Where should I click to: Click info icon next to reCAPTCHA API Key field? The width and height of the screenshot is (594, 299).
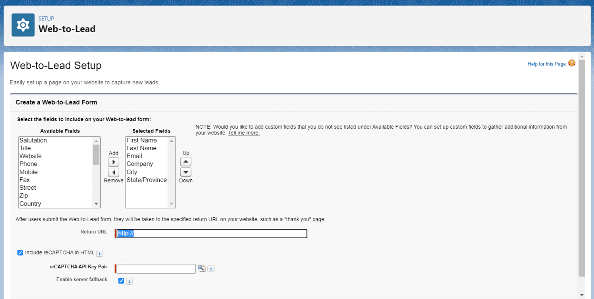pyautogui.click(x=211, y=268)
